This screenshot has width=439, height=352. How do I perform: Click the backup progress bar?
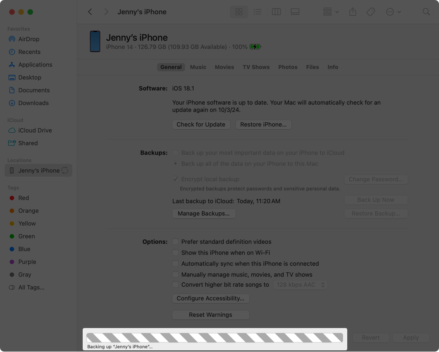(x=215, y=338)
